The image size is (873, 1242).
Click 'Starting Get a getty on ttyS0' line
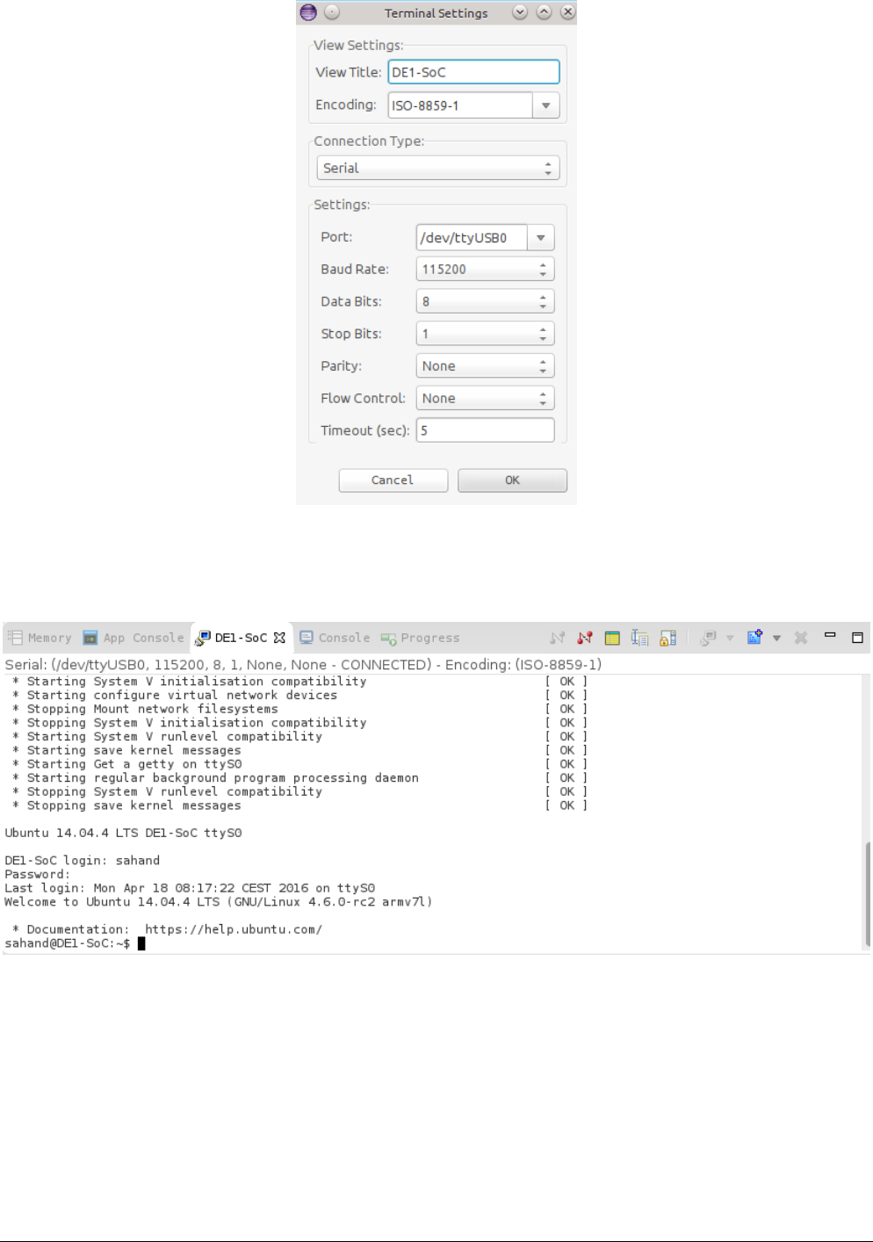coord(134,764)
